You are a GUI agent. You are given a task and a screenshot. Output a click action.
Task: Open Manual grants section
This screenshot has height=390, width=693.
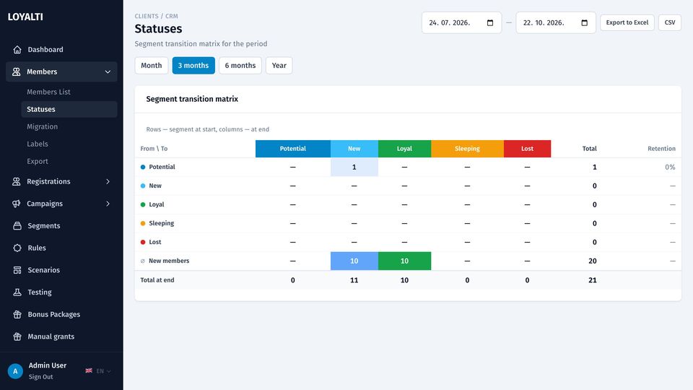pyautogui.click(x=61, y=337)
